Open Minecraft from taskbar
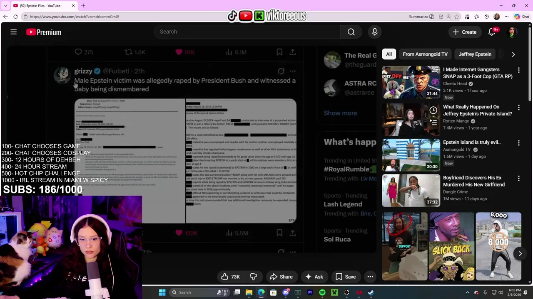The height and width of the screenshot is (299, 533). pos(334,292)
